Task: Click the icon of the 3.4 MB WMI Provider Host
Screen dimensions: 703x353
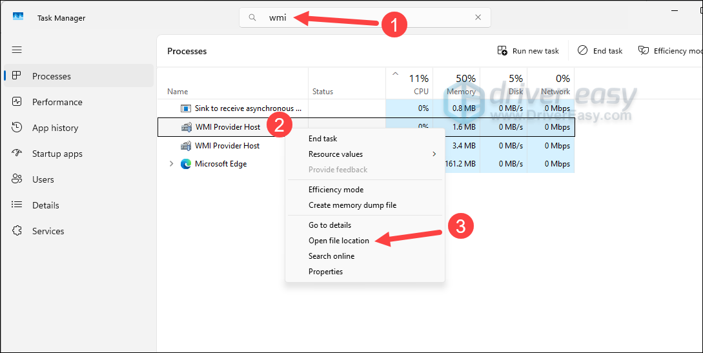Action: 186,146
